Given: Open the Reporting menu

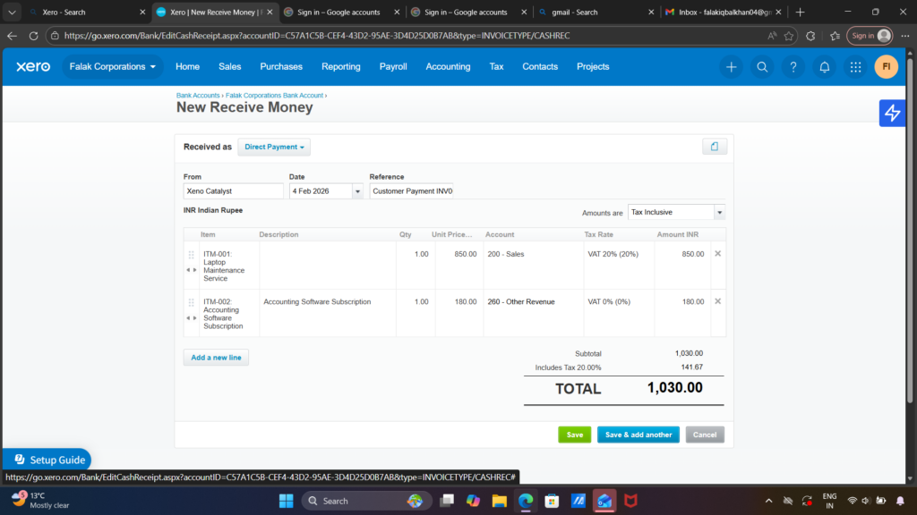Looking at the screenshot, I should coord(341,66).
